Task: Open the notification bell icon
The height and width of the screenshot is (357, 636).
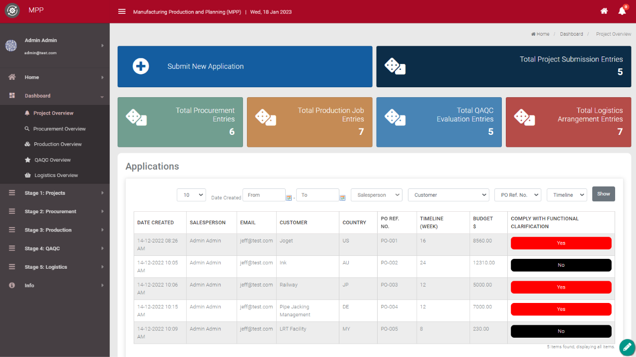Action: [622, 11]
